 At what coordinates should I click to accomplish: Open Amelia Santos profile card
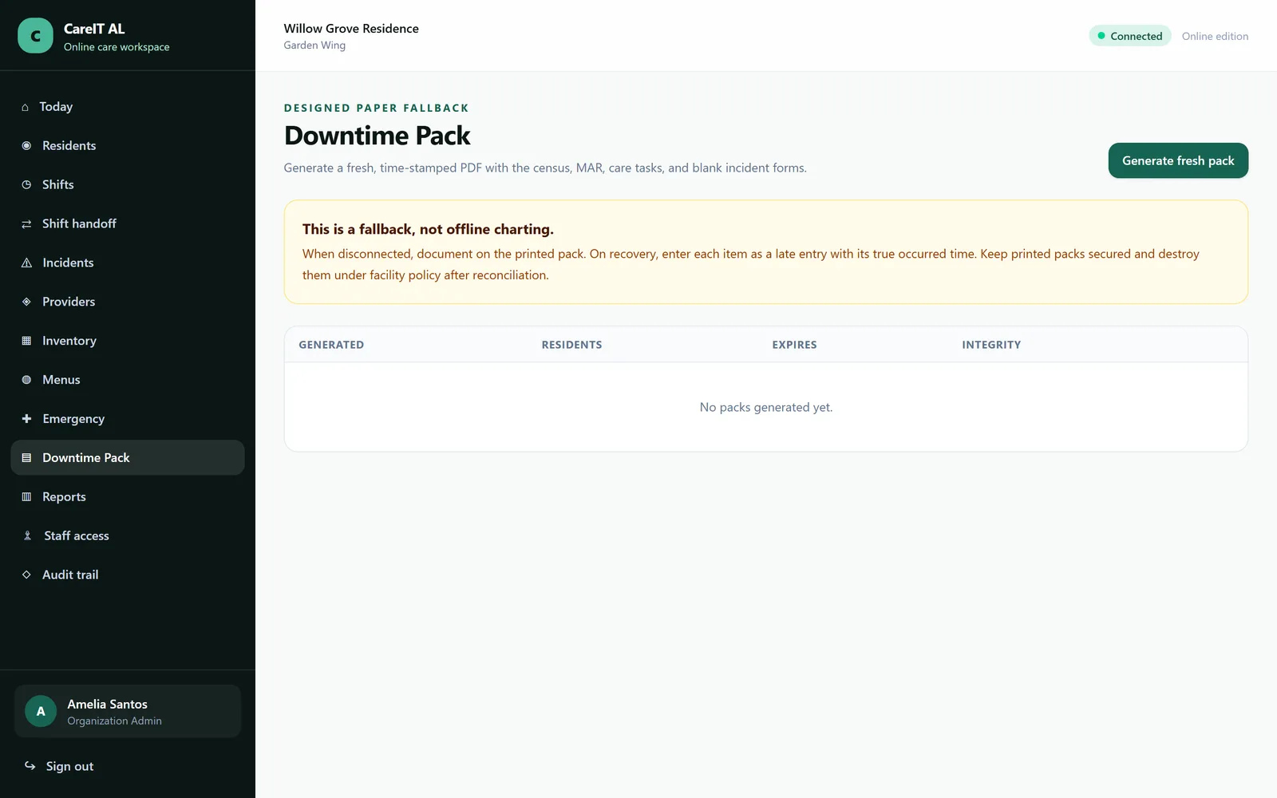(x=128, y=711)
